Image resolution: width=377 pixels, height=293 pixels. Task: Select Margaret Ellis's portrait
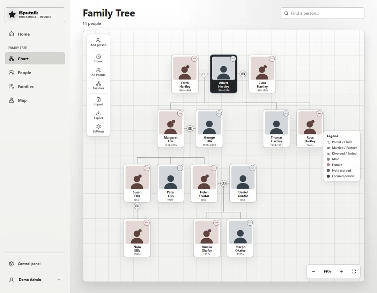[171, 123]
